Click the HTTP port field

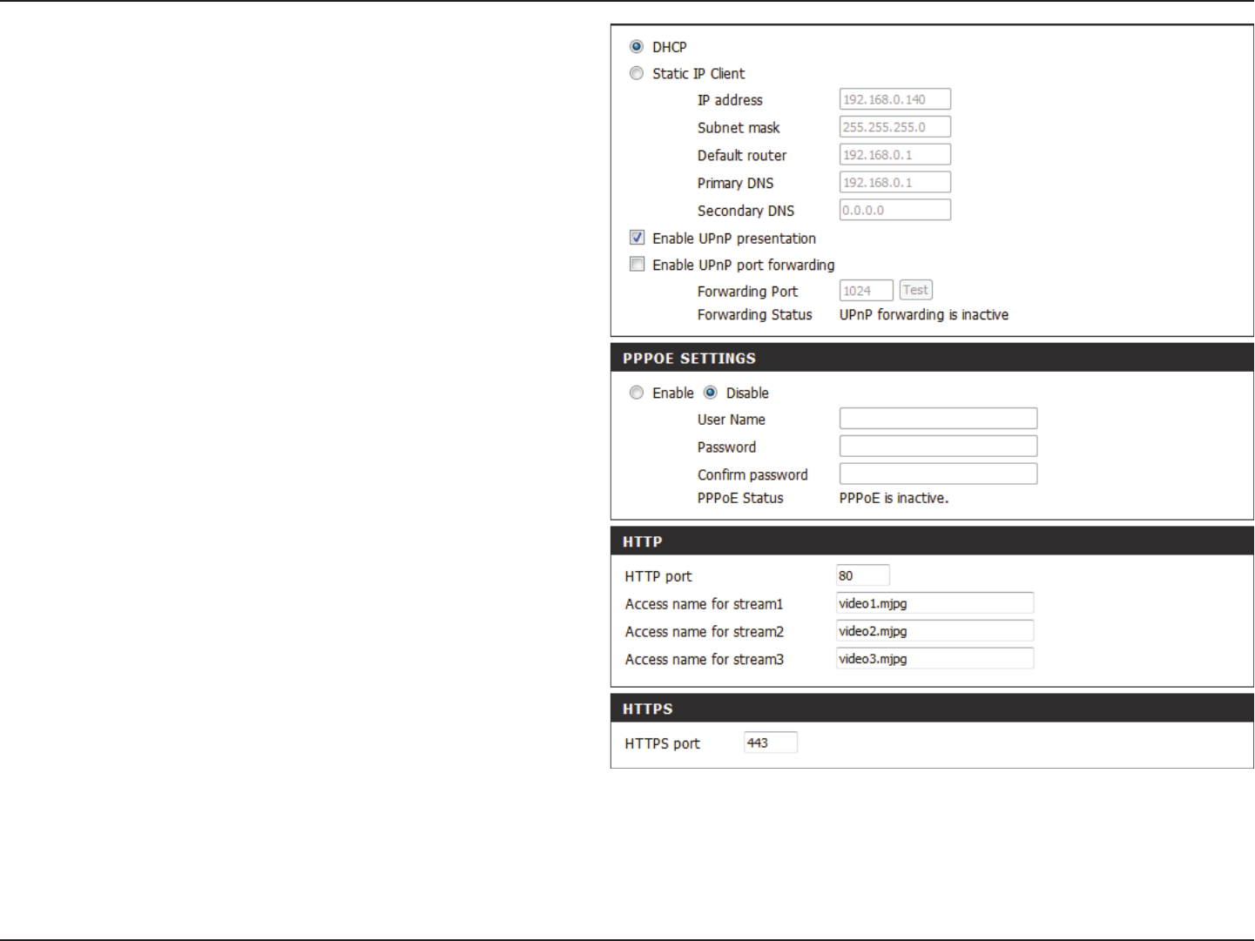click(x=863, y=575)
